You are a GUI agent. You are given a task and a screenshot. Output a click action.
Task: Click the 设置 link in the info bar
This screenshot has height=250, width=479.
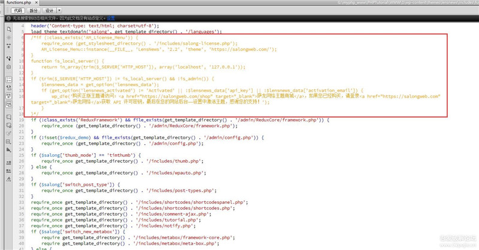(x=111, y=19)
